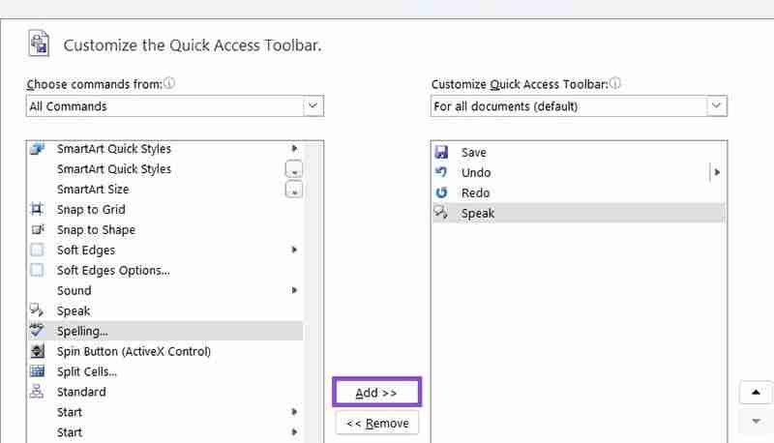774x443 pixels.
Task: Select the Undo arrow icon
Action: 441,172
